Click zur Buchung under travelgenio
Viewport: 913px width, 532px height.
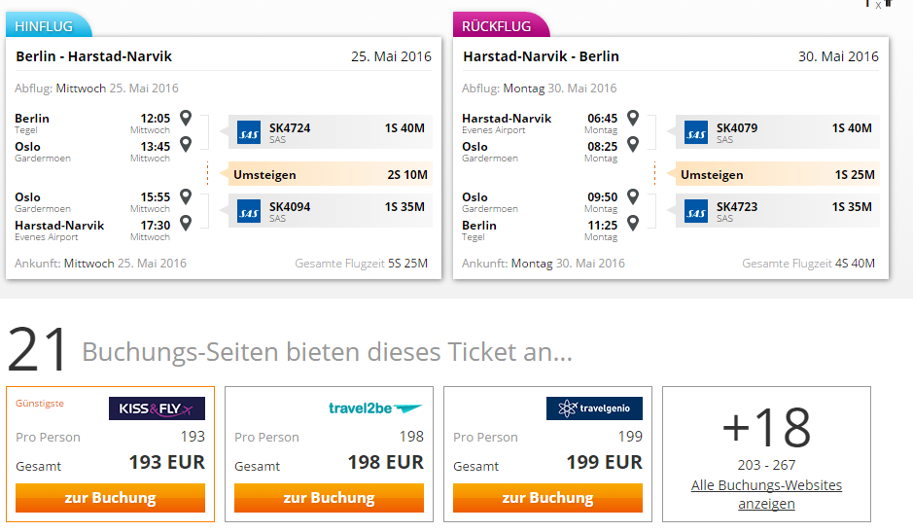pyautogui.click(x=548, y=498)
